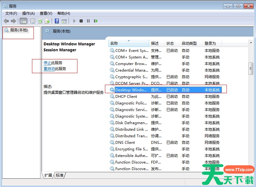
Task: Open the export list icon
Action: click(x=47, y=21)
